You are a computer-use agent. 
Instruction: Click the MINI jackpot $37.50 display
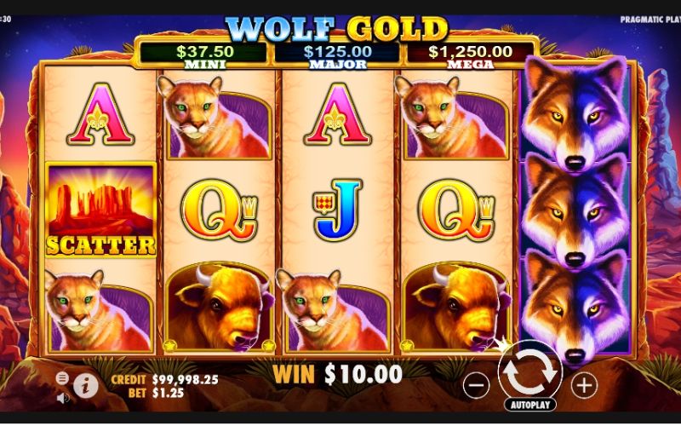204,55
